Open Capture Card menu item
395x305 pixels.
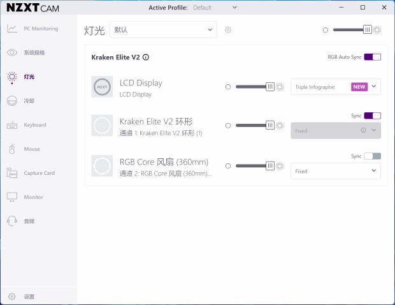(x=39, y=173)
